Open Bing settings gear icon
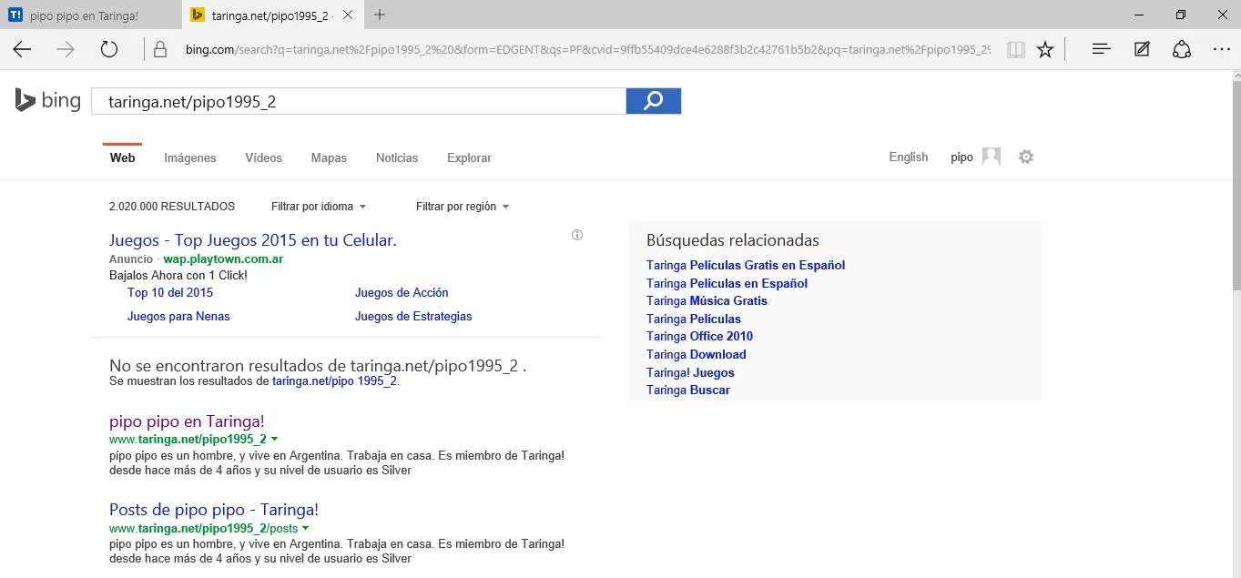Image resolution: width=1241 pixels, height=578 pixels. (x=1026, y=157)
